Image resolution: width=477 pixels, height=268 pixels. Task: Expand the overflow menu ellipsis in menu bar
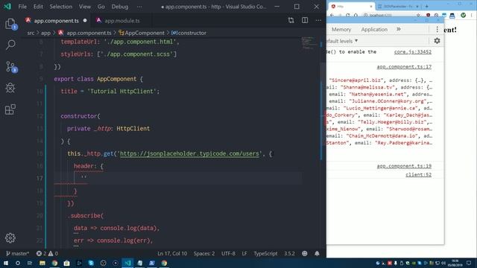pos(139,7)
